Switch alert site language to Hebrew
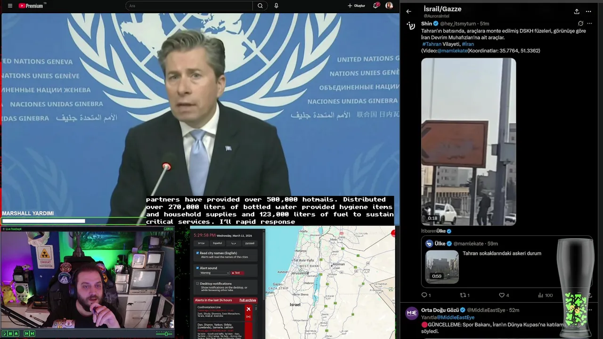The image size is (603, 339). coord(201,243)
